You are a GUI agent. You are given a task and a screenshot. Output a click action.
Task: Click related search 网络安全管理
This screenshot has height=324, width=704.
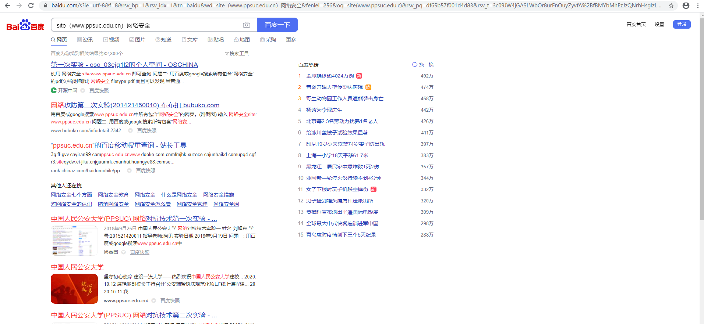coord(192,204)
